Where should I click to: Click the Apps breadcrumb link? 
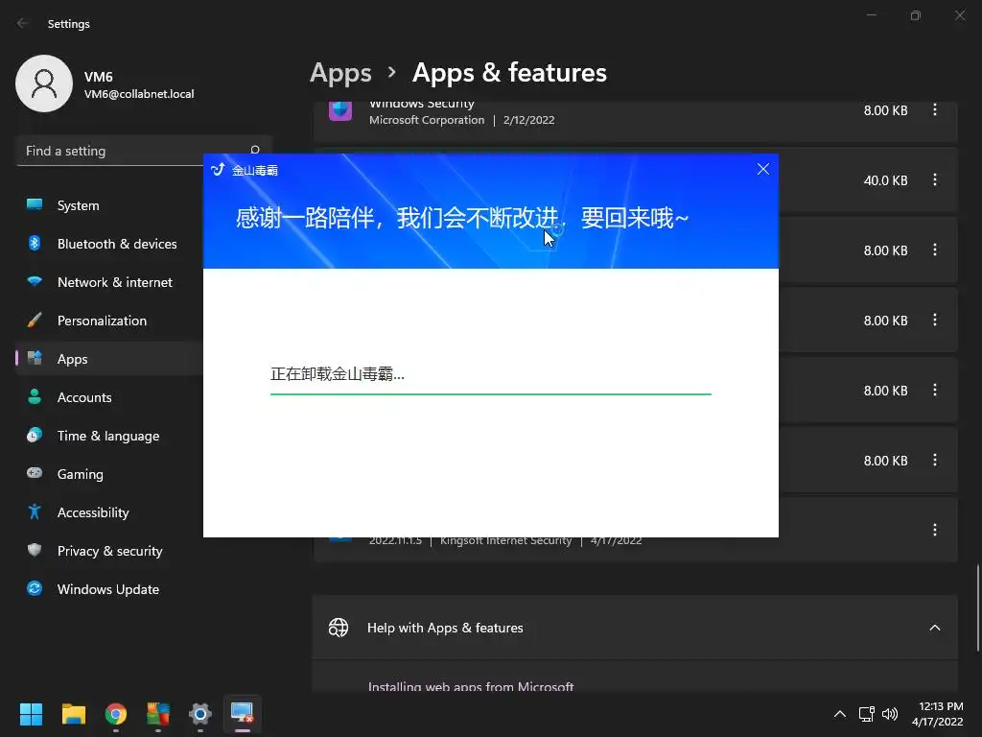[x=340, y=73]
